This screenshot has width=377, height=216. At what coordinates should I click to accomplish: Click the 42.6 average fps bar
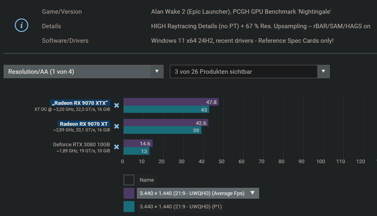click(166, 123)
